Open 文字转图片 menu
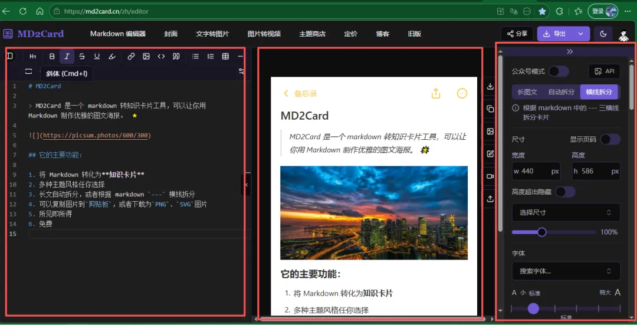 (x=212, y=34)
